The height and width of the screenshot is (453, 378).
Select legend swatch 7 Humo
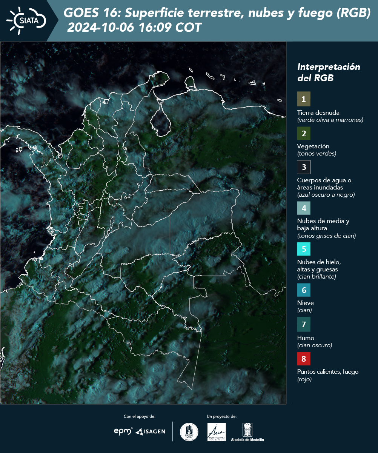point(304,324)
